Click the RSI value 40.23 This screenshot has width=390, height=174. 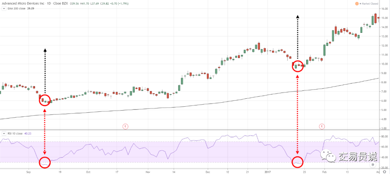click(27, 134)
